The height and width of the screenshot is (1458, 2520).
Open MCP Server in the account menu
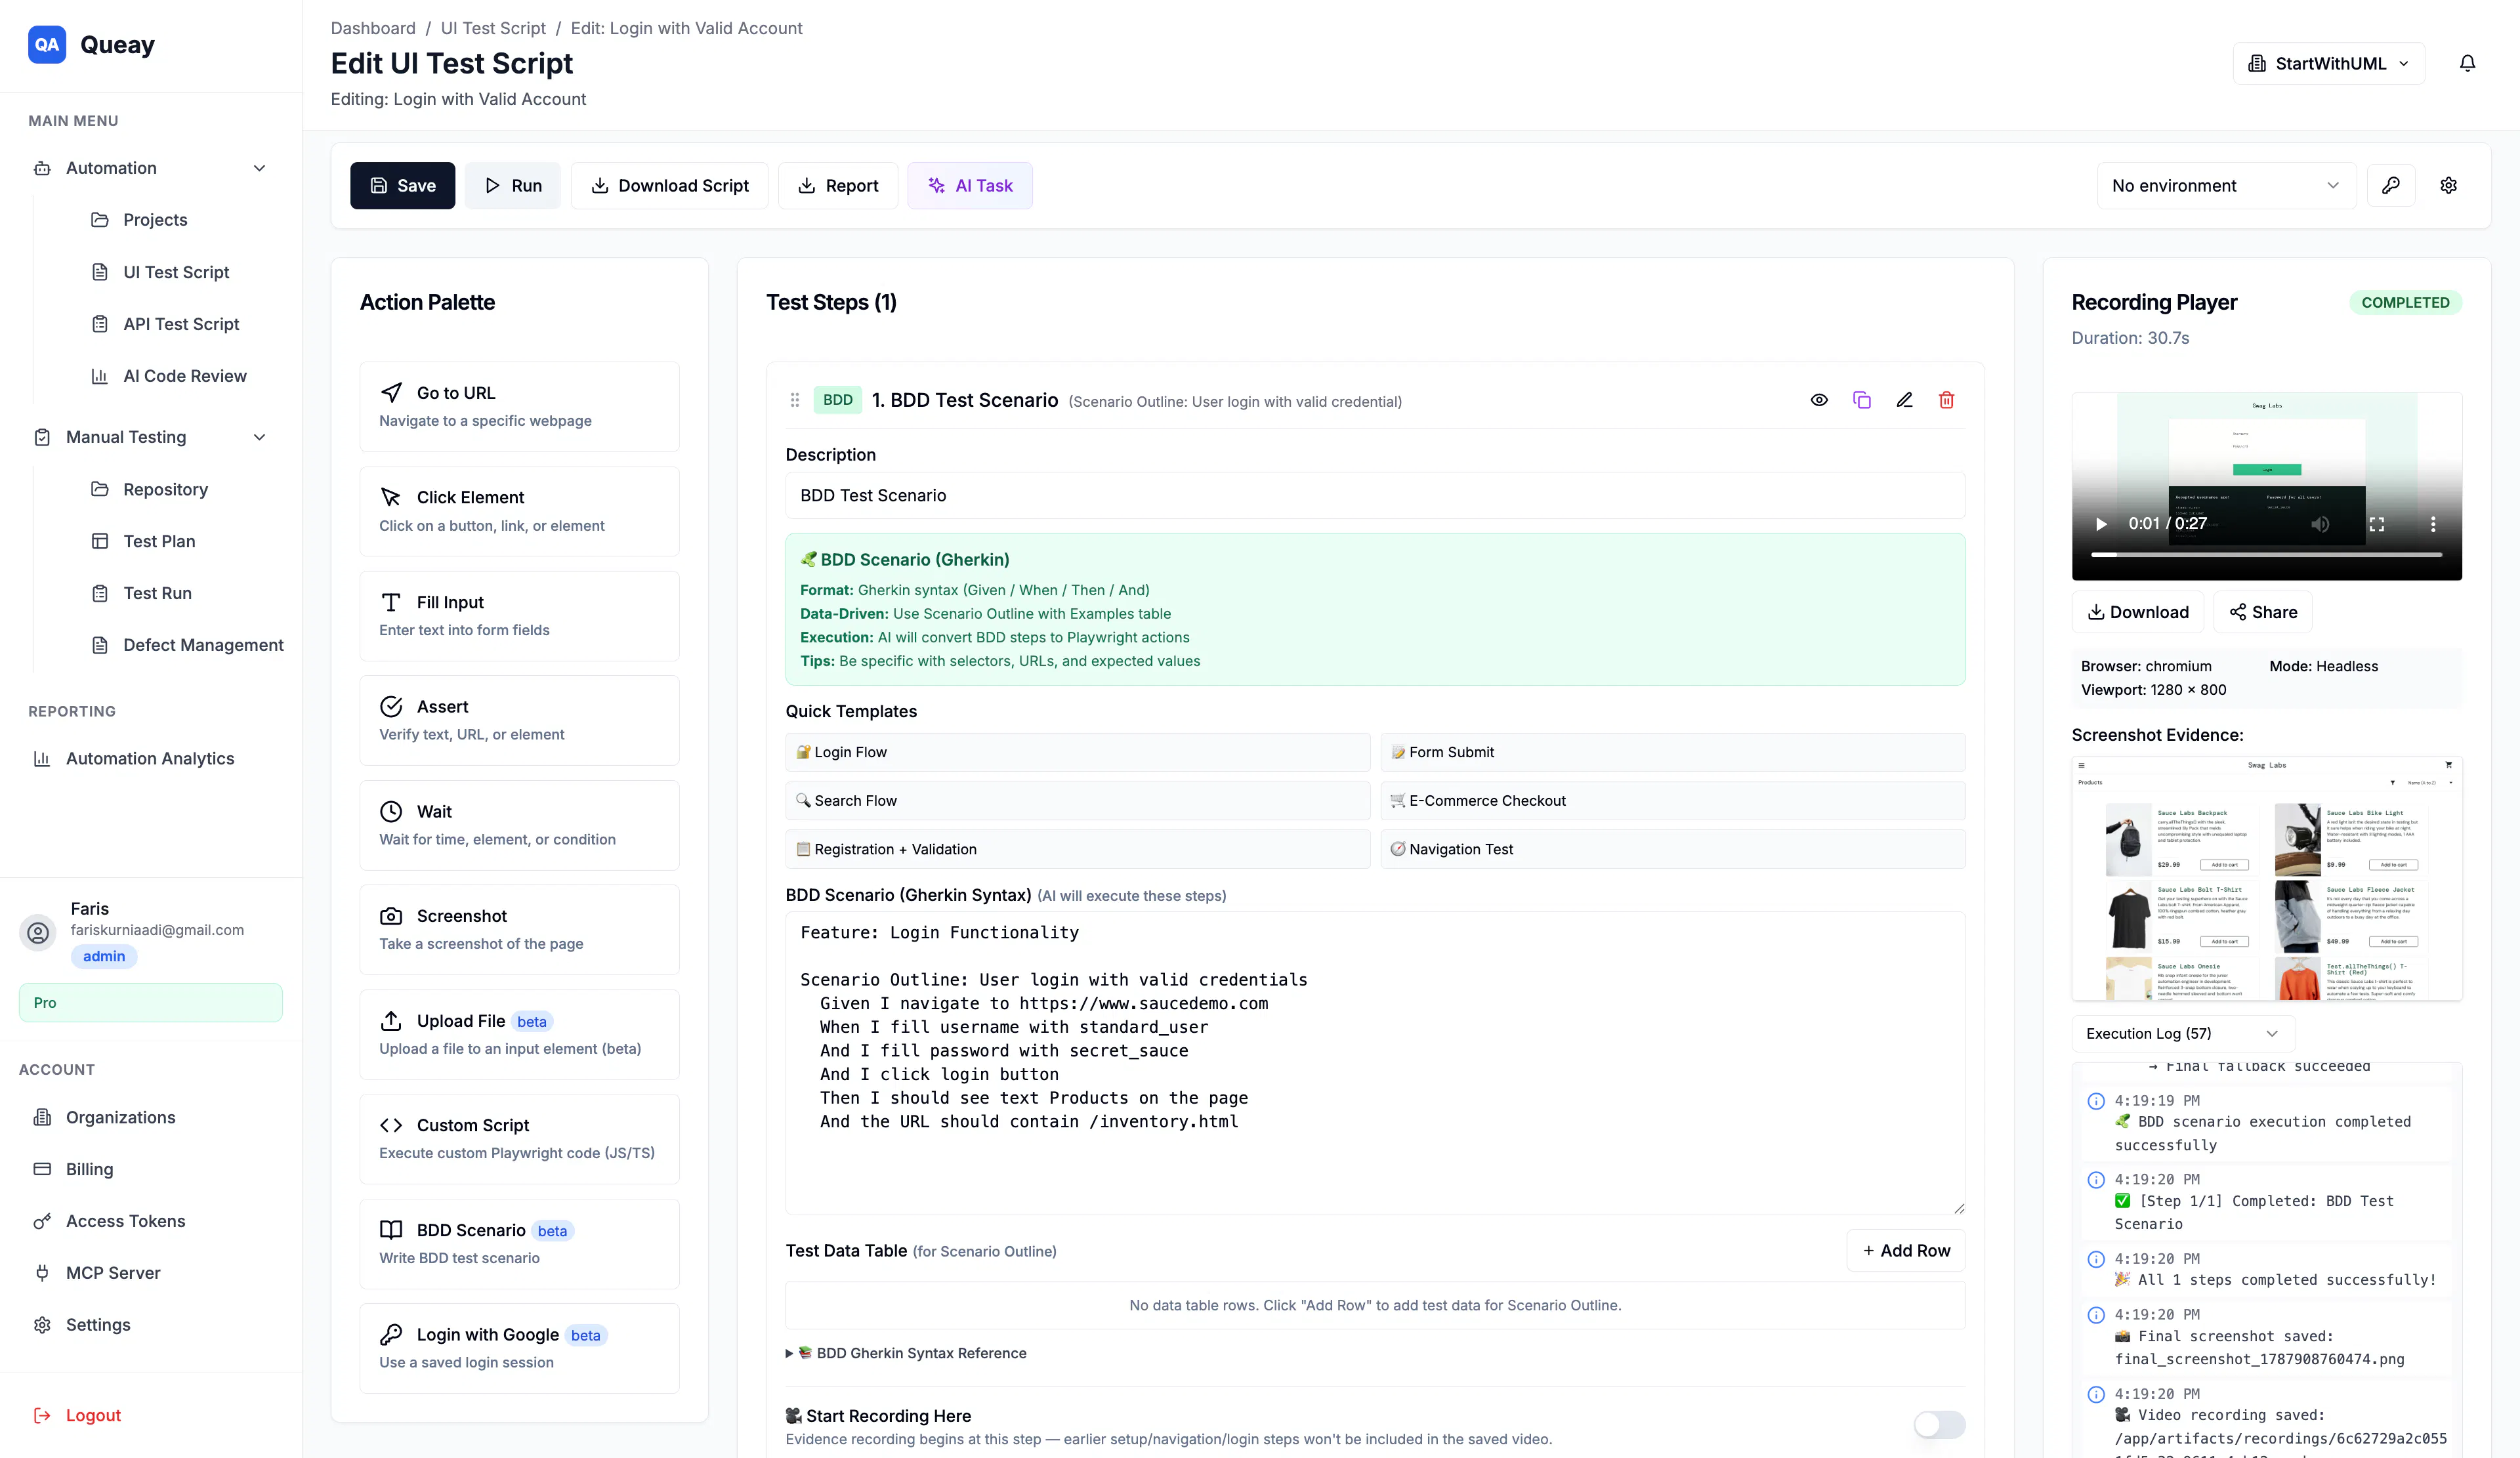click(113, 1273)
